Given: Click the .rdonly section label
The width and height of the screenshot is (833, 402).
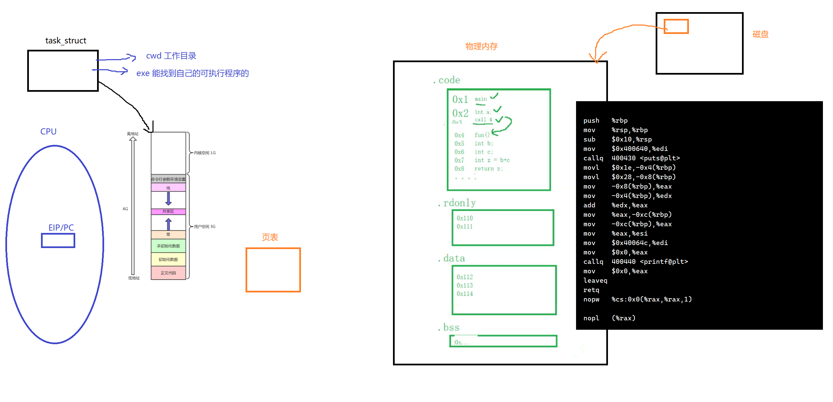Looking at the screenshot, I should tap(457, 203).
